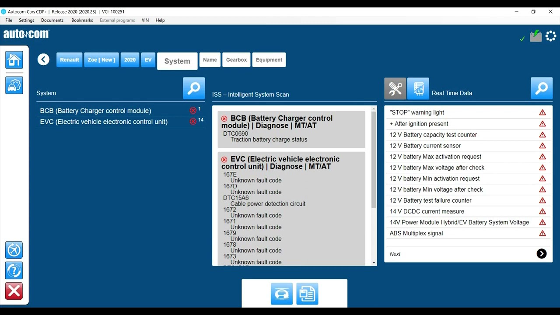Viewport: 560px width, 315px height.
Task: Click red error icon in EVC scan card
Action: [x=224, y=159]
